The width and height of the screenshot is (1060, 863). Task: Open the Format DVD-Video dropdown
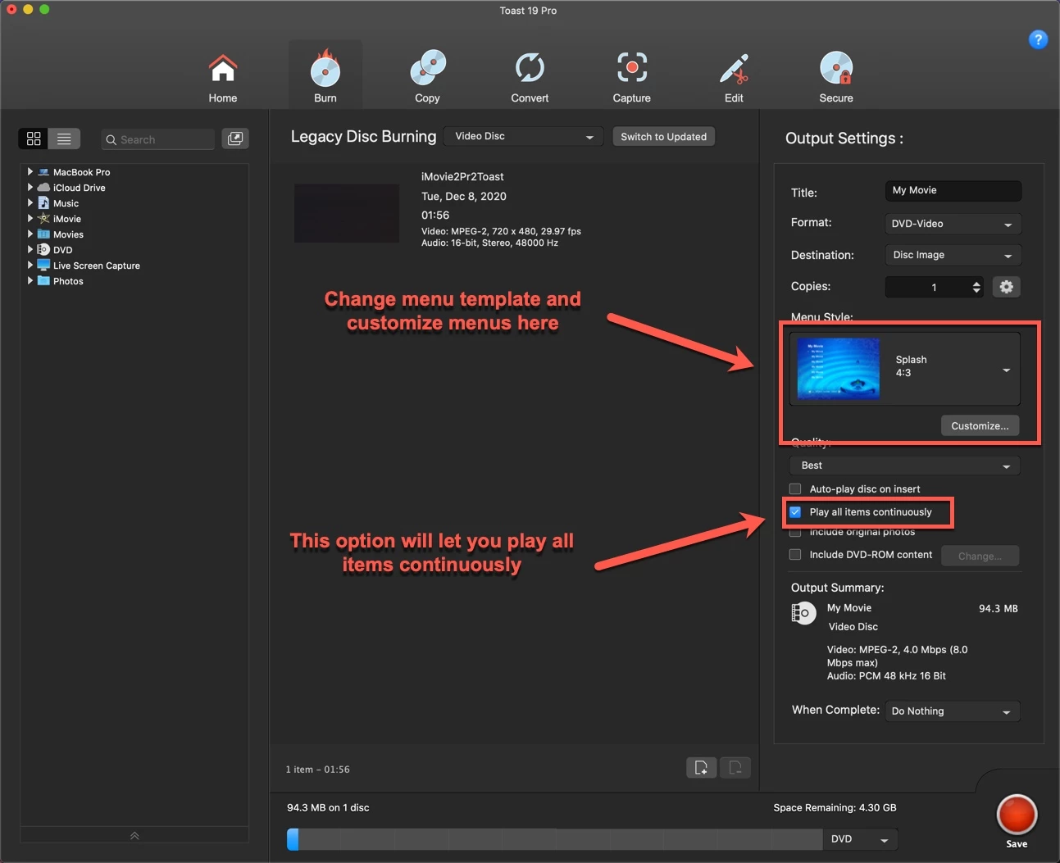coord(953,224)
